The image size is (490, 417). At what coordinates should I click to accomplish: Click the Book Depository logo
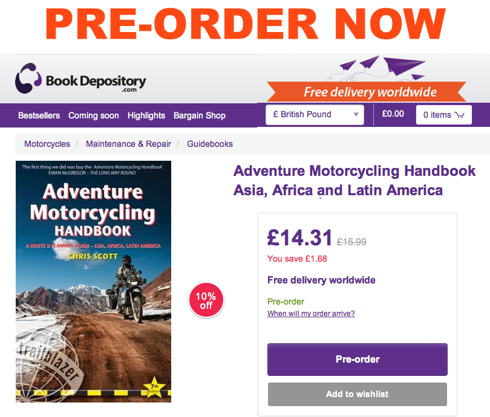pyautogui.click(x=80, y=79)
